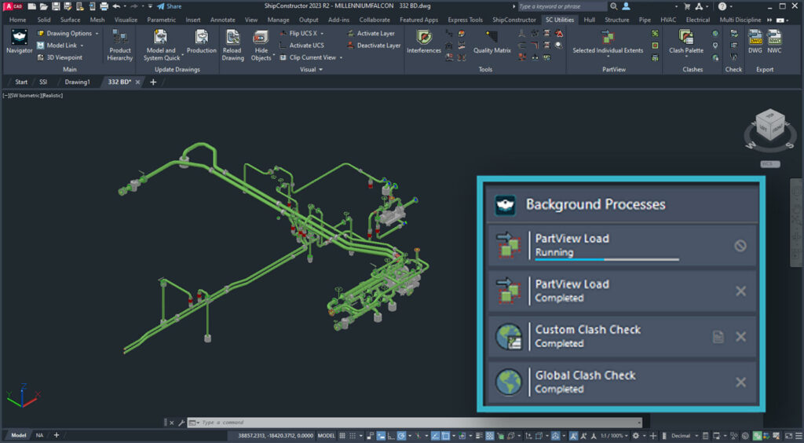Click the sign-in user icon
This screenshot has height=443, width=804.
(626, 6)
